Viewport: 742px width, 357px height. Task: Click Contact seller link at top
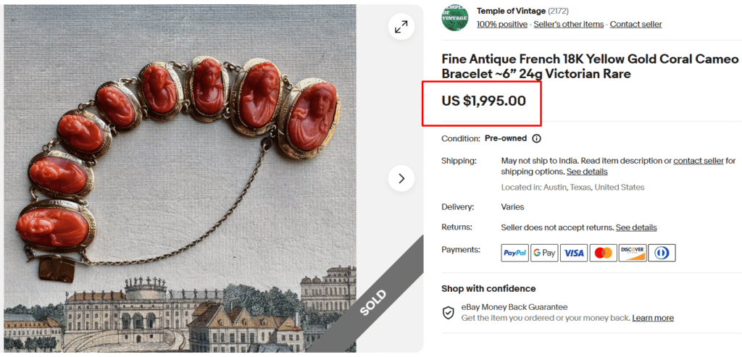(x=635, y=25)
